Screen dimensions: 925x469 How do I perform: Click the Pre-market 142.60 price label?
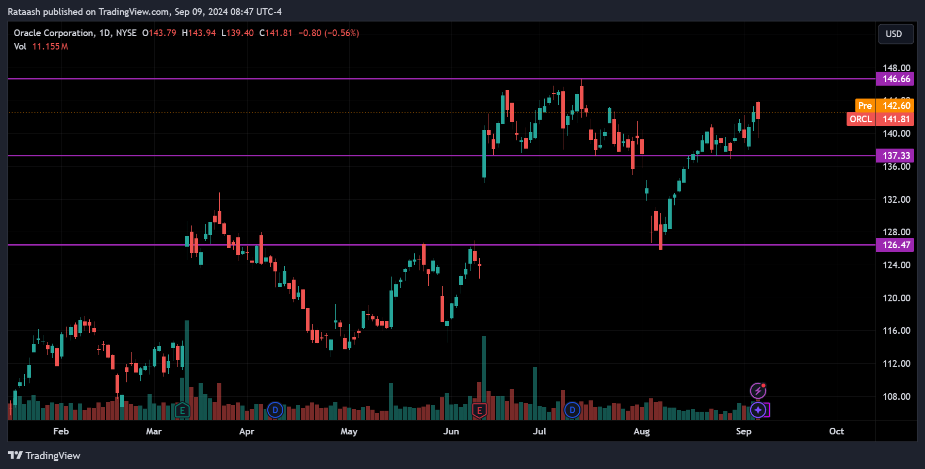pos(884,106)
